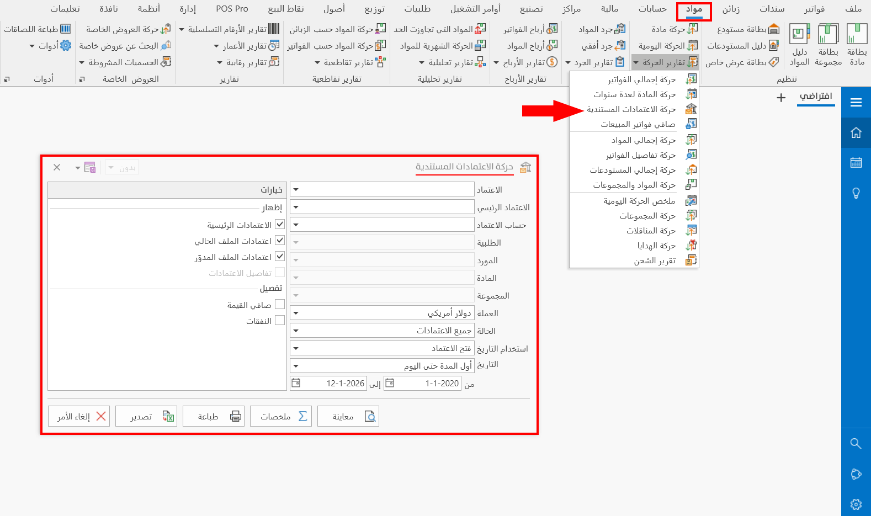
Task: Open الحركة اليومية report
Action: pos(668,46)
